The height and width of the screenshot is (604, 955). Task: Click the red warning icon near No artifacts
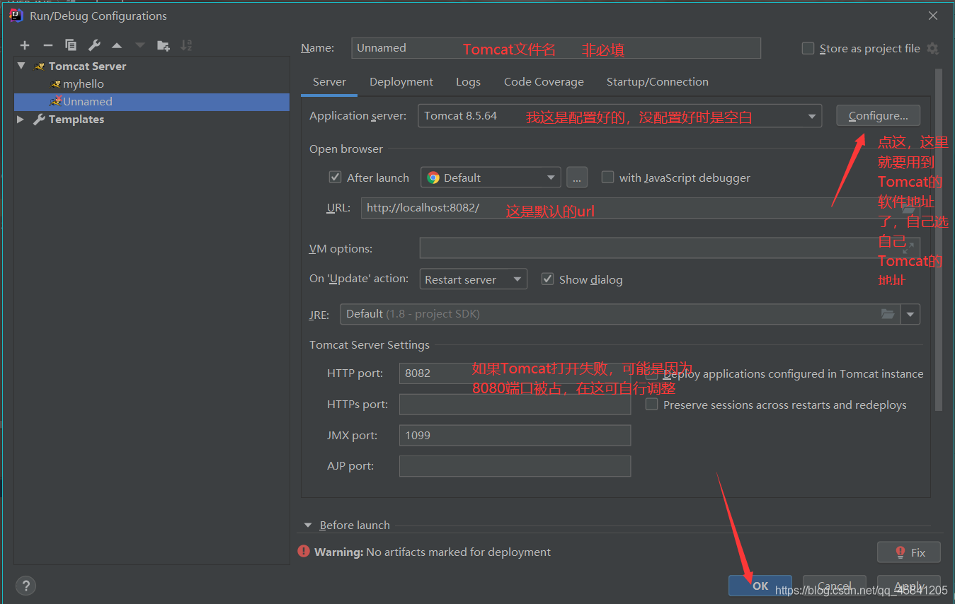click(x=304, y=552)
